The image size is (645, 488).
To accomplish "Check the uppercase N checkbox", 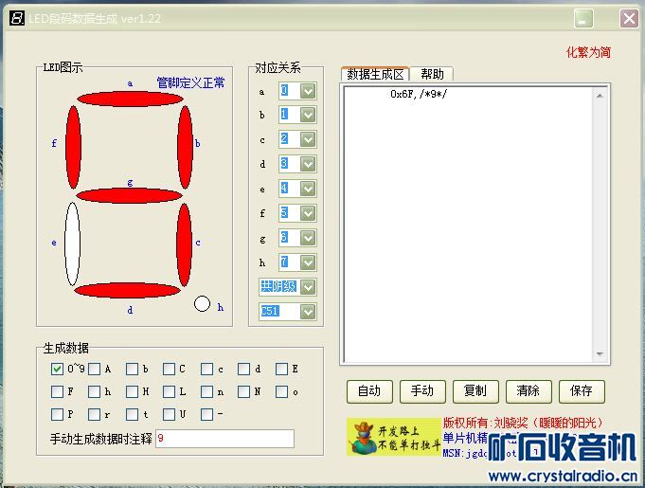I will (244, 391).
